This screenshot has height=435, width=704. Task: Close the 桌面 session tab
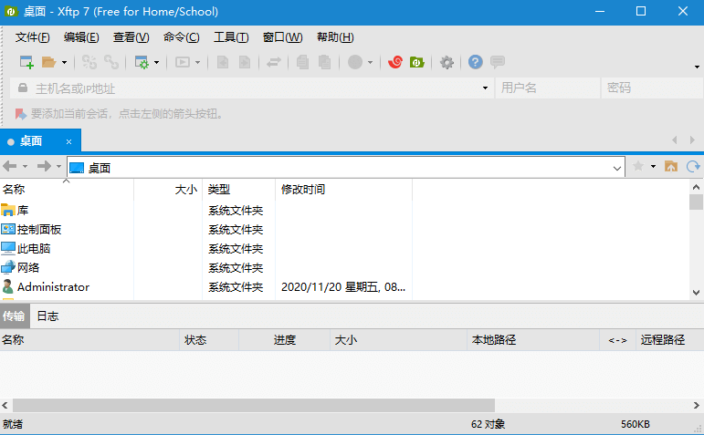point(68,141)
